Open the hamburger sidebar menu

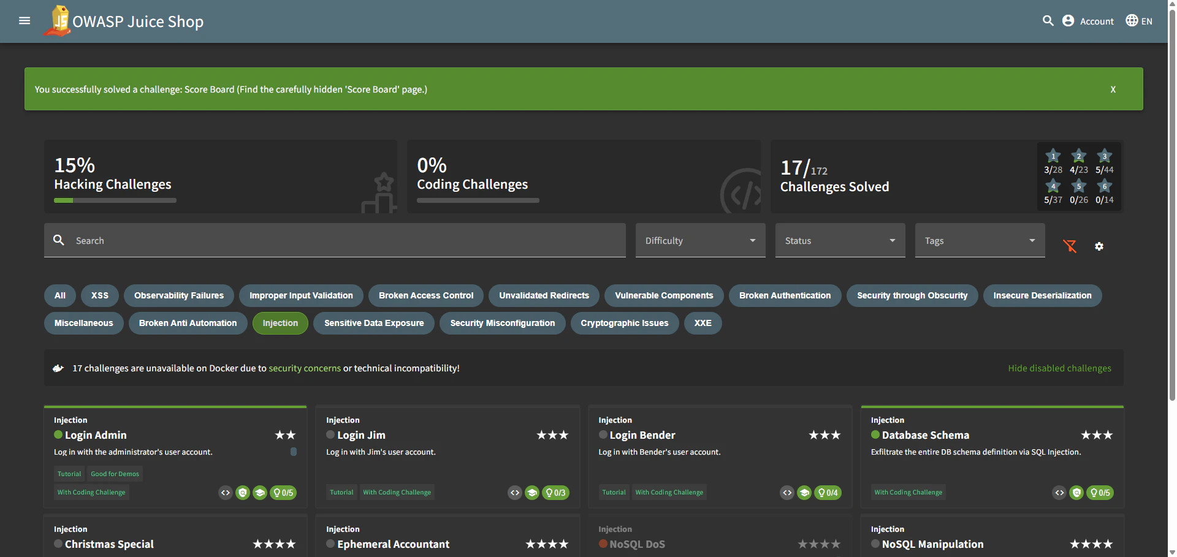pyautogui.click(x=25, y=21)
